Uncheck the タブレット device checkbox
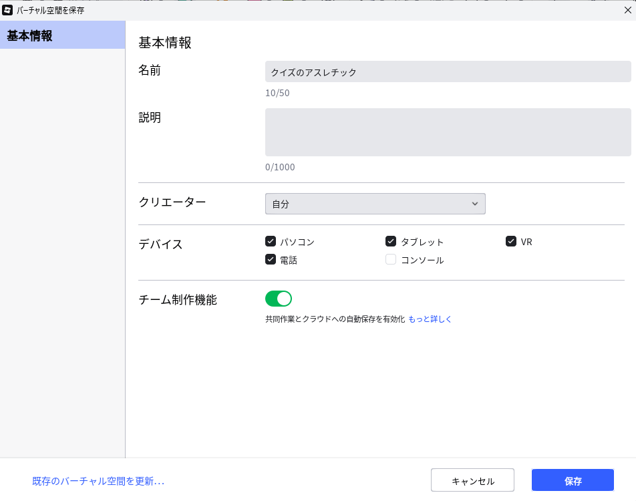This screenshot has width=636, height=501. pyautogui.click(x=391, y=241)
